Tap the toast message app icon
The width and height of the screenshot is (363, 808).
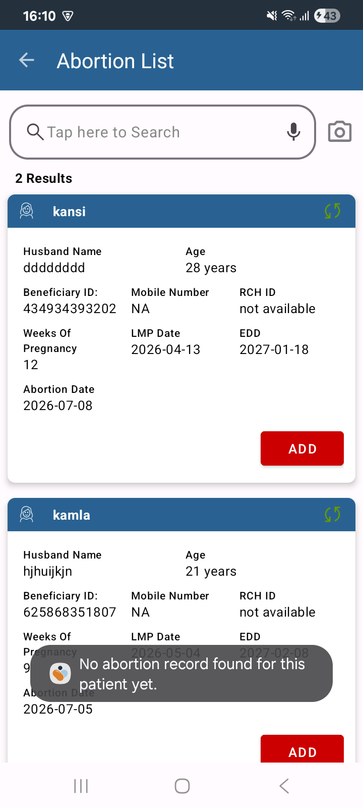(60, 673)
